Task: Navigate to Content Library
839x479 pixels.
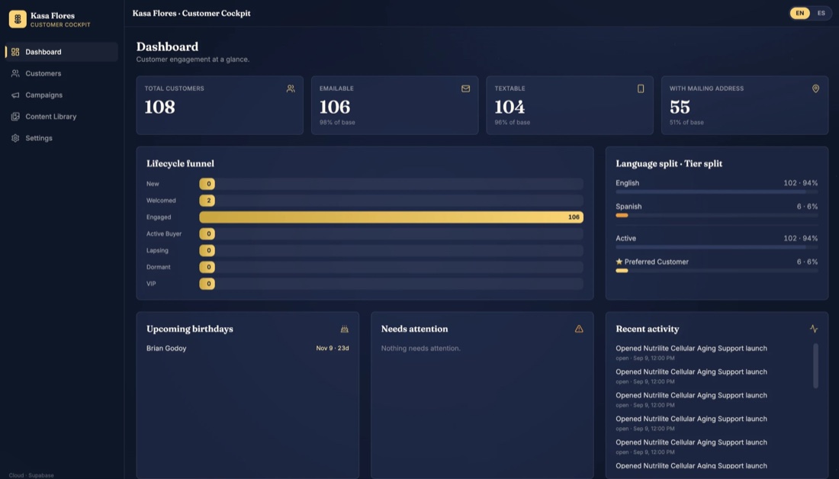Action: click(x=62, y=117)
